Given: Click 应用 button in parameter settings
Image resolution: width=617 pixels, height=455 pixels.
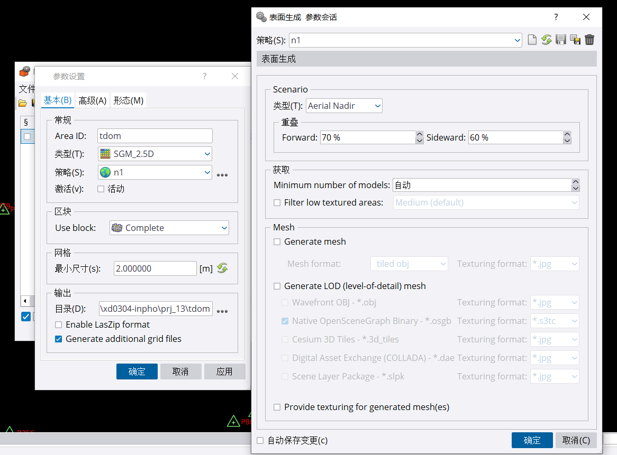Looking at the screenshot, I should pos(224,372).
